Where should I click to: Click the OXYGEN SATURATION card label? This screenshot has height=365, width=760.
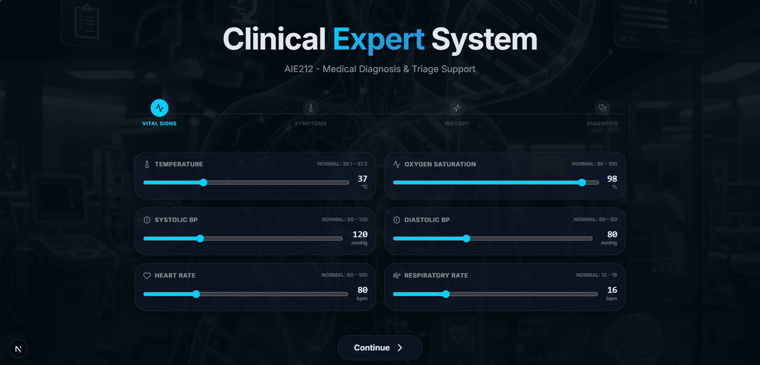440,164
